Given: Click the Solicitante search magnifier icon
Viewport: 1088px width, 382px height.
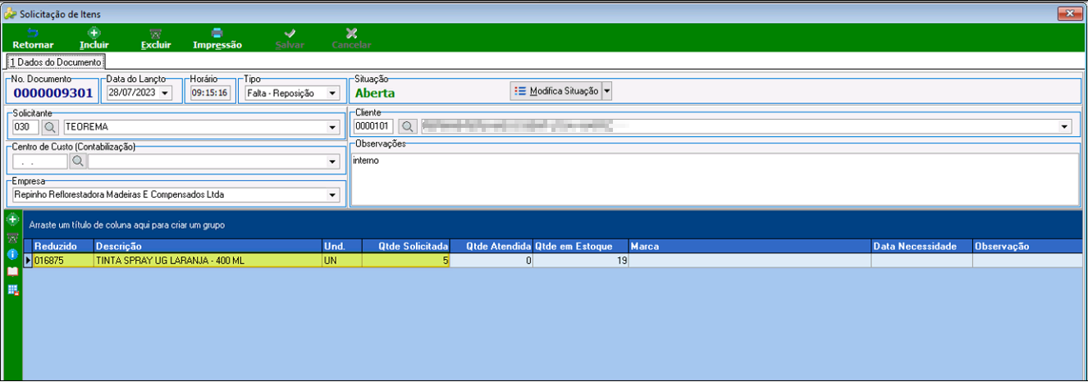Looking at the screenshot, I should coord(50,127).
